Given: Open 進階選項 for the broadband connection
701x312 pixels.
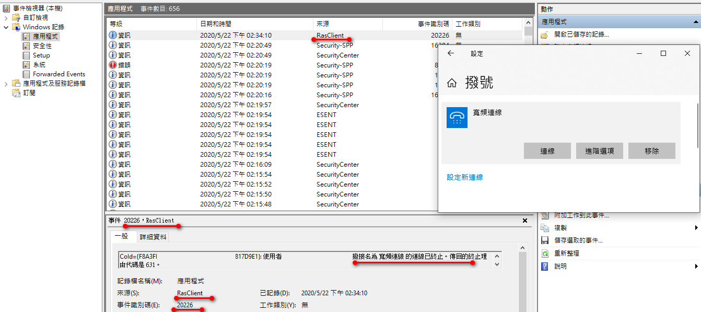Looking at the screenshot, I should [x=599, y=151].
